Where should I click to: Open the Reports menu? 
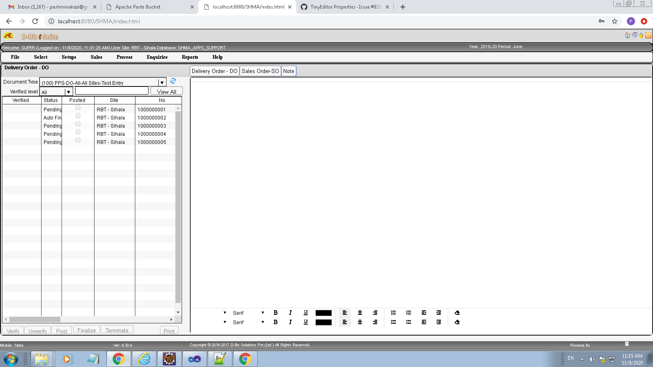click(x=190, y=57)
